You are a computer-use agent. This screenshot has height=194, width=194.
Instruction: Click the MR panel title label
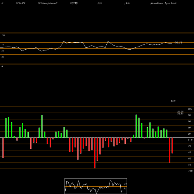pos(173,101)
